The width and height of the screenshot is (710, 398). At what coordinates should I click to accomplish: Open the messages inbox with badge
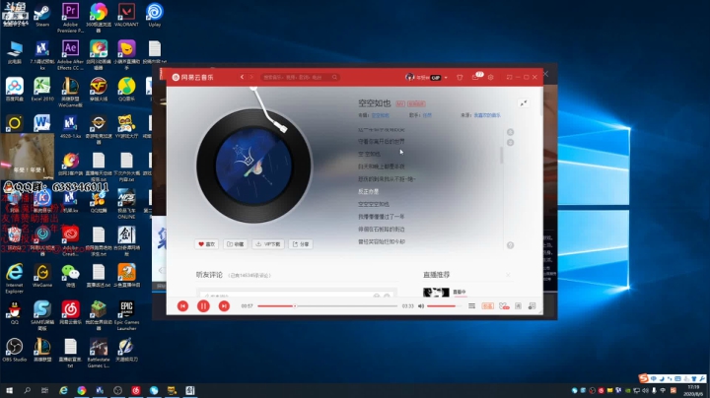[x=475, y=78]
